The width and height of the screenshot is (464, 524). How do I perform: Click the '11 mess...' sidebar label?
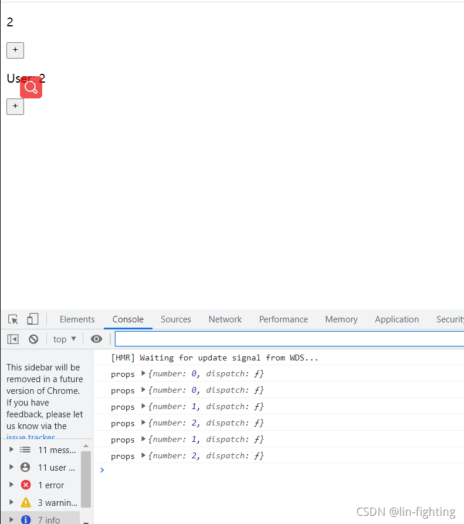point(57,450)
